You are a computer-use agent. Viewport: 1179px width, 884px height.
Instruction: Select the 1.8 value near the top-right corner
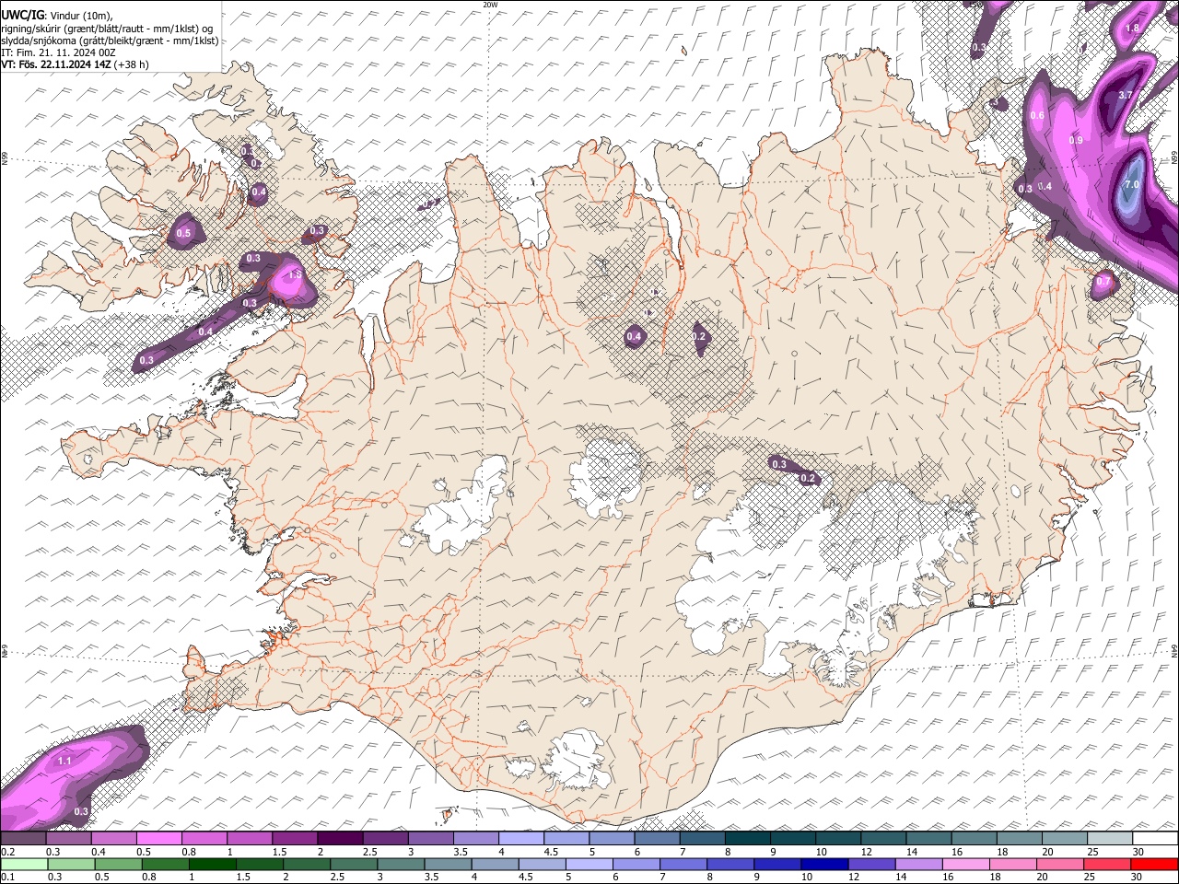[1132, 29]
